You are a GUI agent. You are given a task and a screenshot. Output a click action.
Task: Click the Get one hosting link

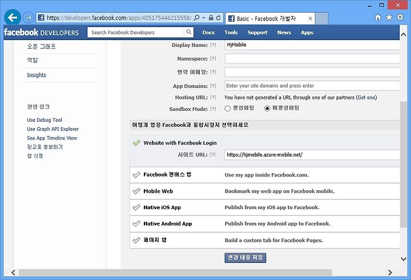(366, 97)
